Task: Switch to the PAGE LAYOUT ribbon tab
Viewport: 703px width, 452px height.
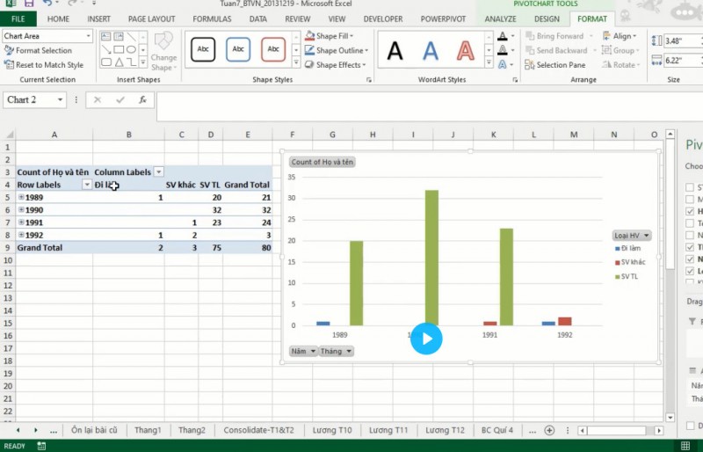Action: coord(151,18)
